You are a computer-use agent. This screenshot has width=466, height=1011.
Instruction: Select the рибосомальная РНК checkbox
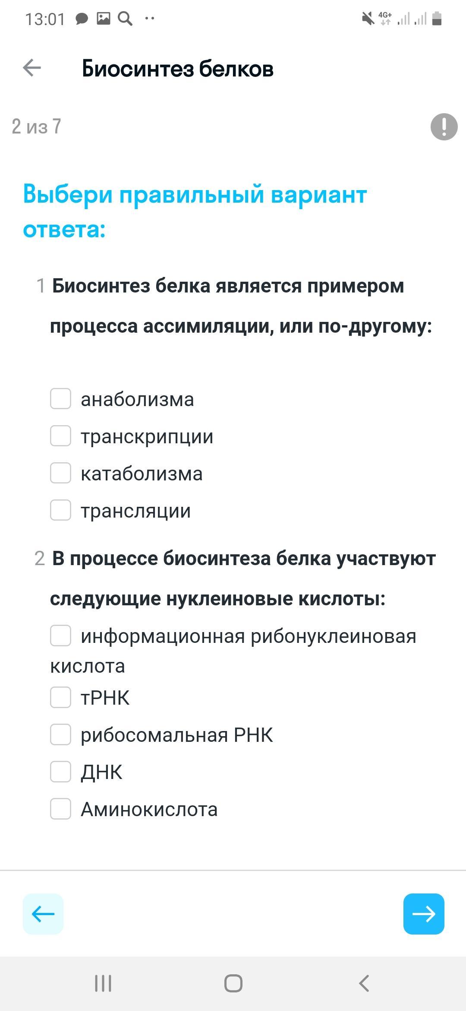(61, 734)
